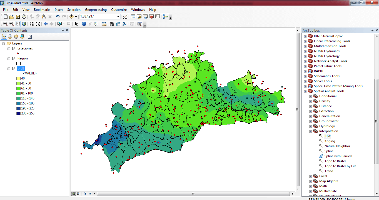Toggle the Region layer visibility checkbox

[x=14, y=58]
